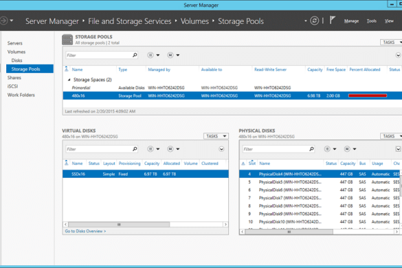Select the Primordial storage pool row

[x=232, y=88]
